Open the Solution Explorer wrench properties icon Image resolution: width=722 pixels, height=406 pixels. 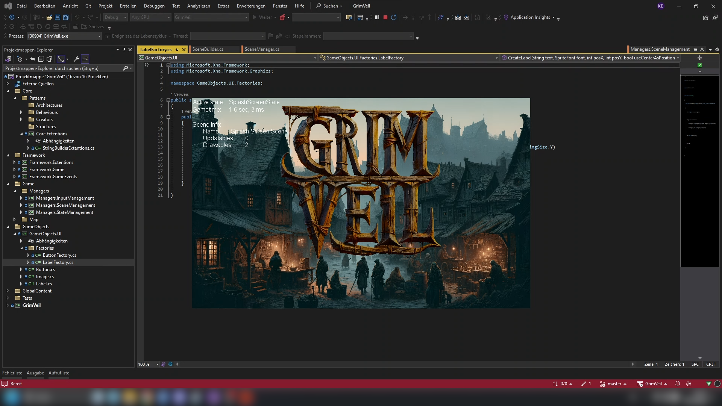coord(77,59)
